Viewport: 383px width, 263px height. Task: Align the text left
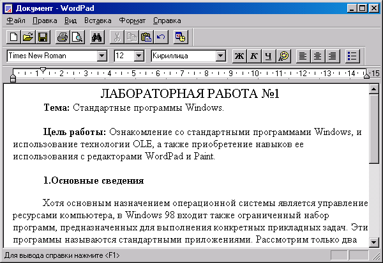point(303,56)
